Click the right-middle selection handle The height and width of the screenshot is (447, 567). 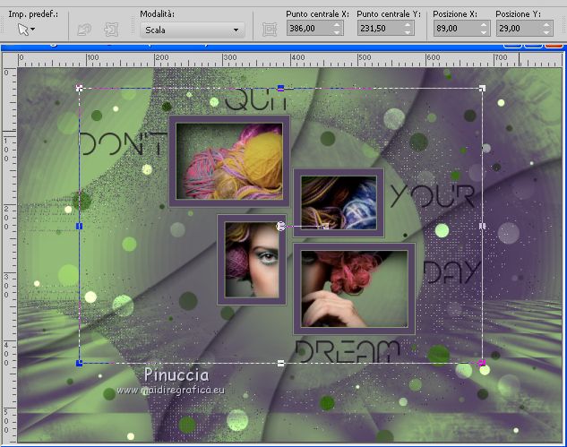[482, 226]
